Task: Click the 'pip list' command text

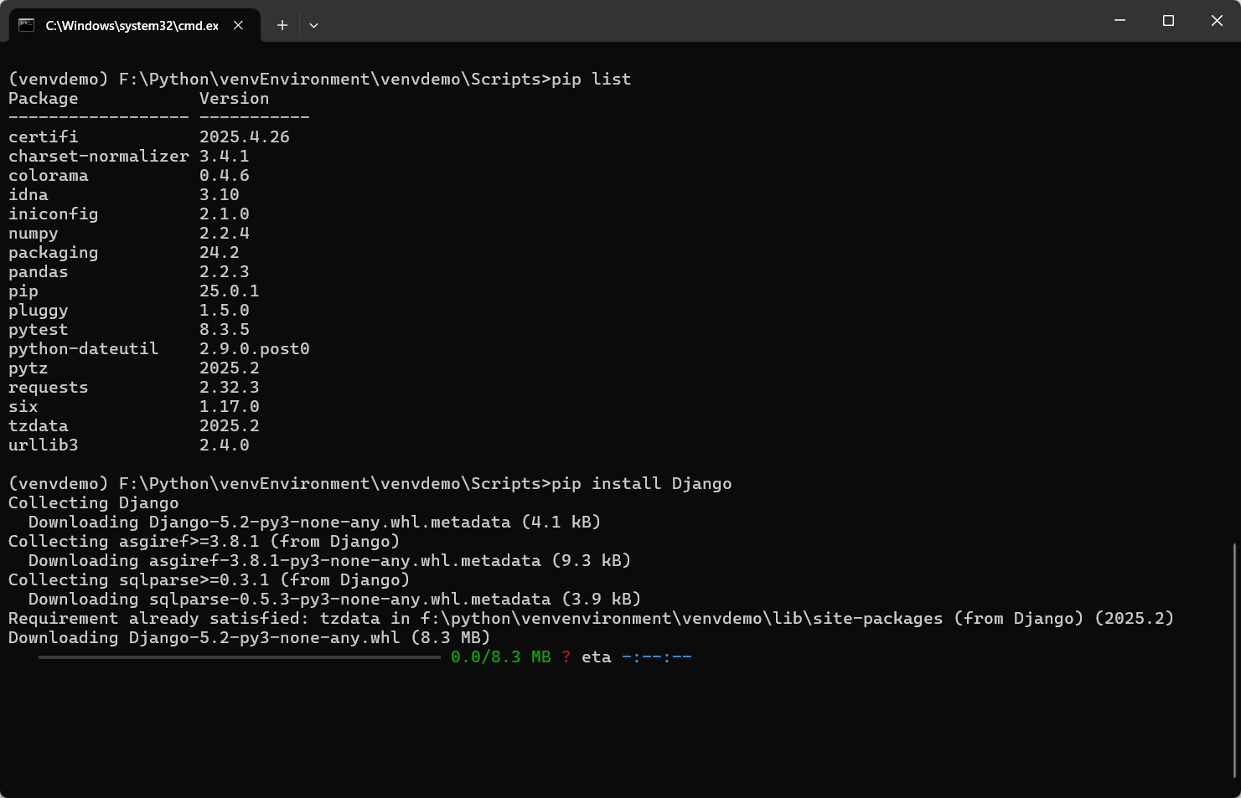Action: (x=591, y=79)
